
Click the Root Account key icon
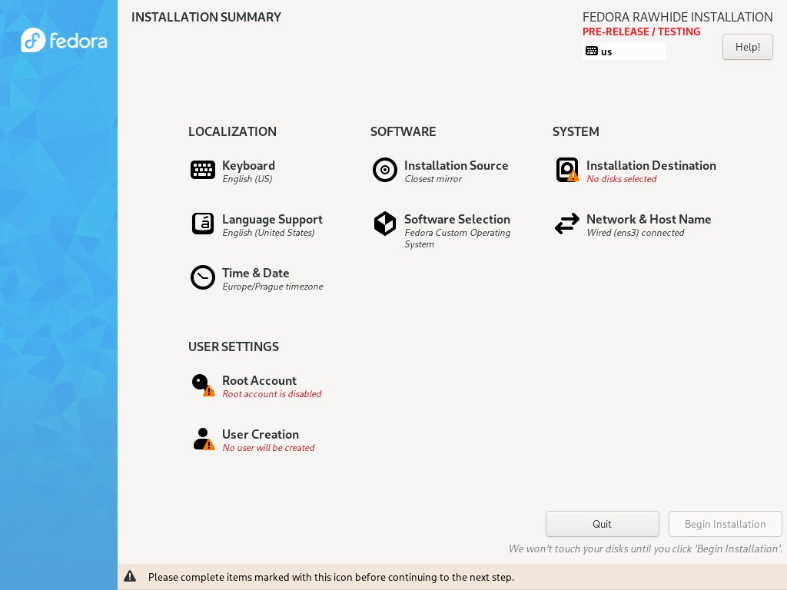[203, 386]
